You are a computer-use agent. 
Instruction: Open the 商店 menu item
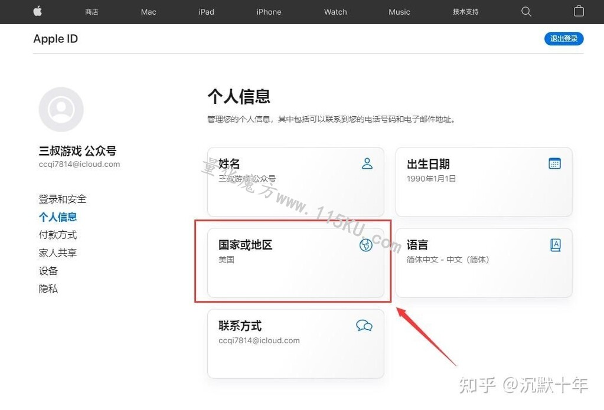(x=92, y=12)
